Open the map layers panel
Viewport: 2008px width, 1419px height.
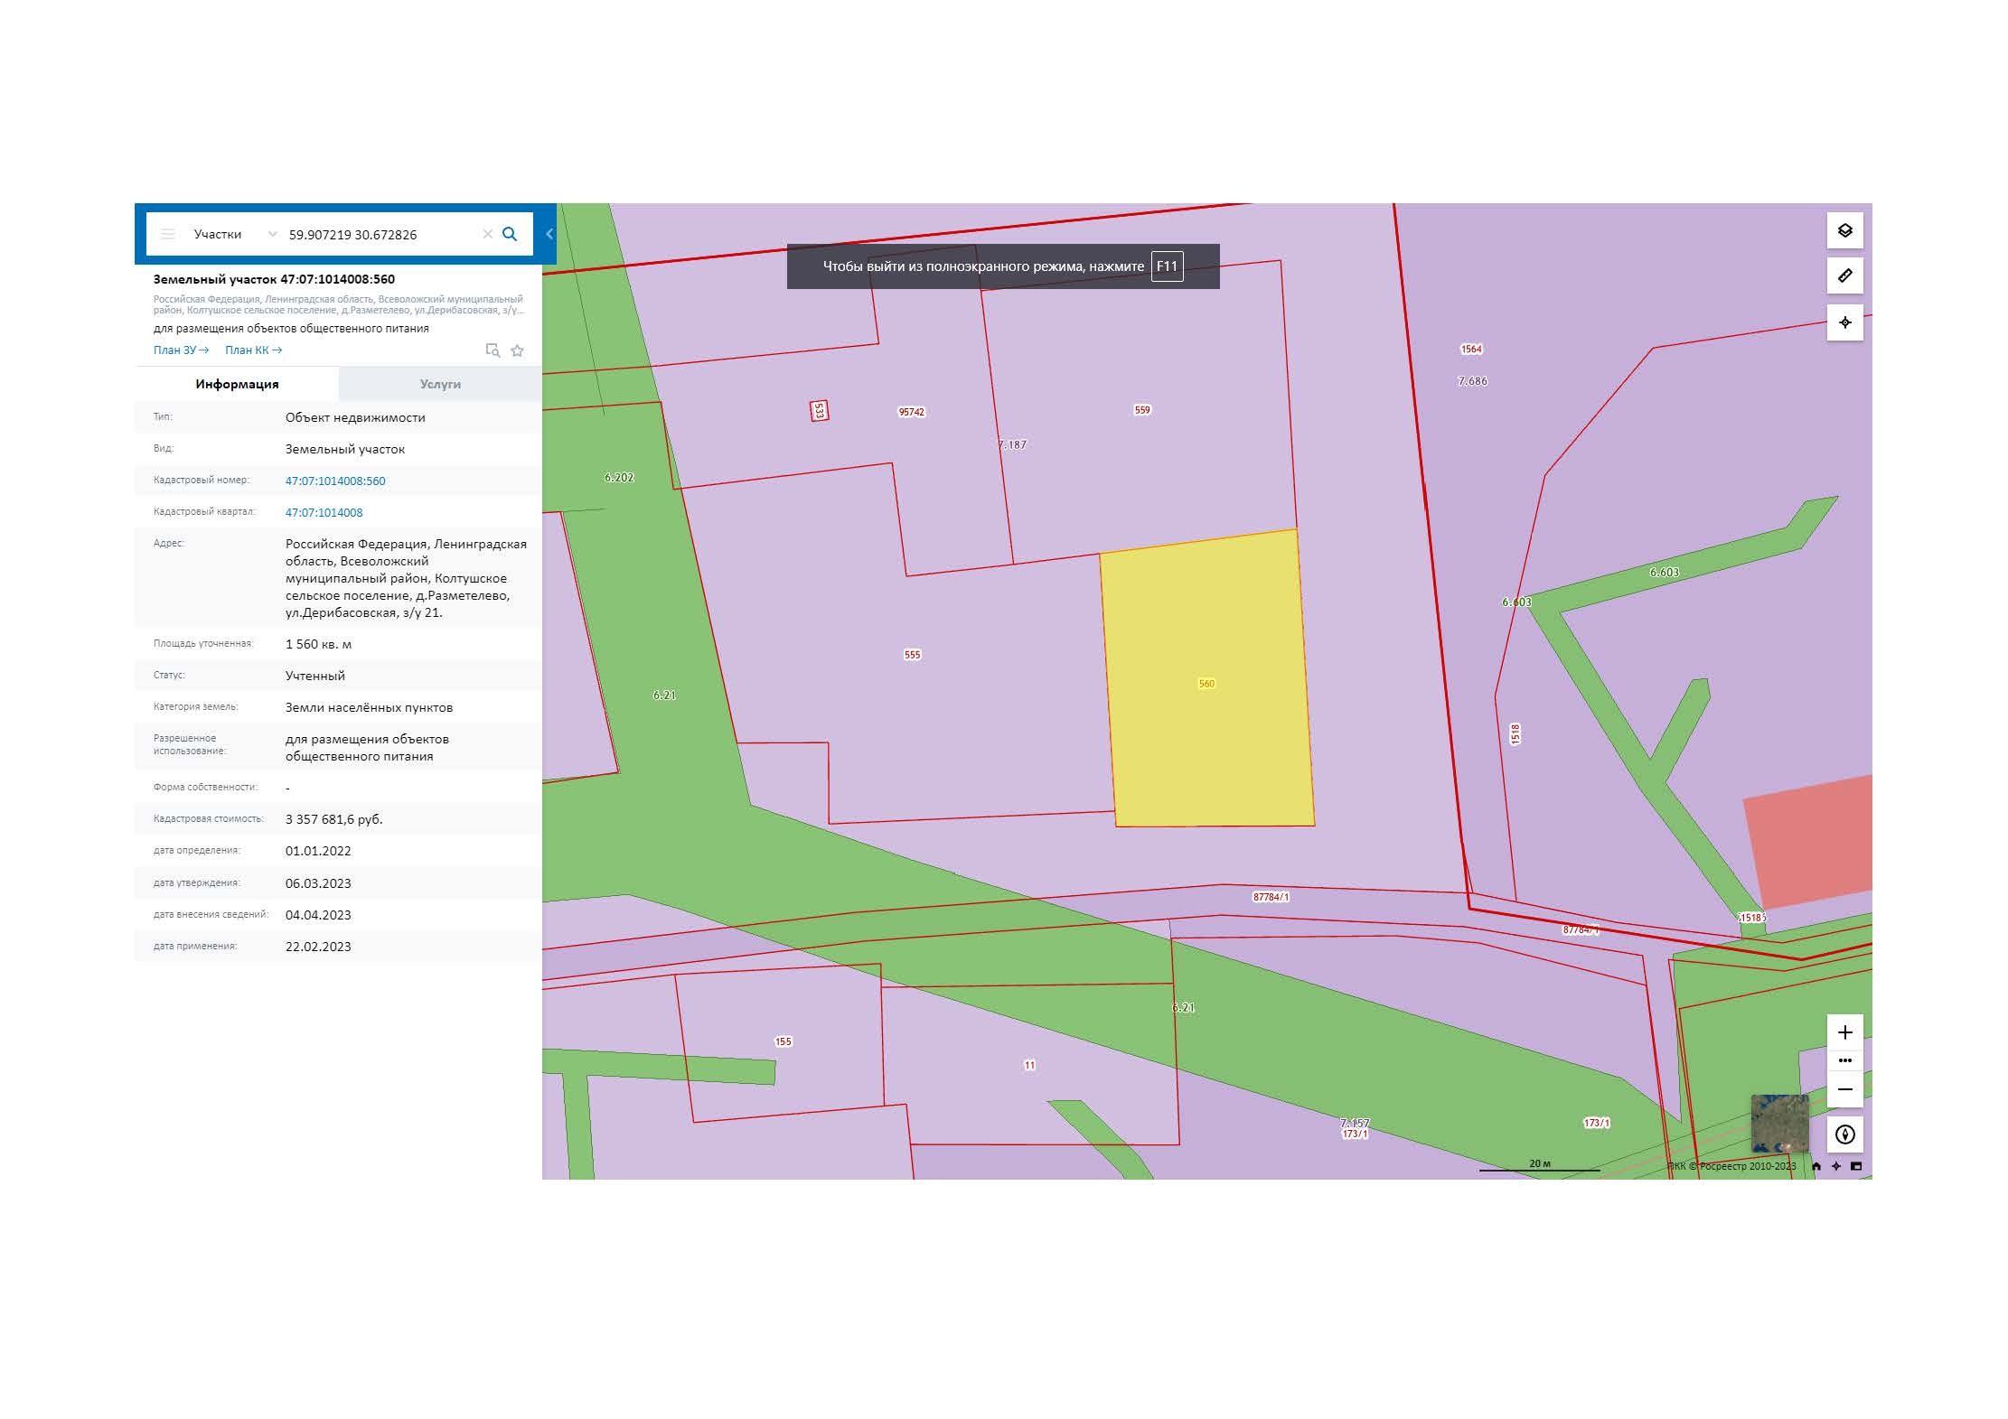click(1844, 230)
